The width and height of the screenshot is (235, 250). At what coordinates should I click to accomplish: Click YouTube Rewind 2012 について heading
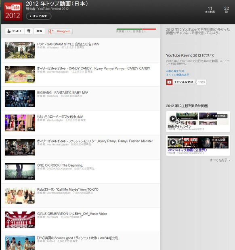[x=190, y=56]
